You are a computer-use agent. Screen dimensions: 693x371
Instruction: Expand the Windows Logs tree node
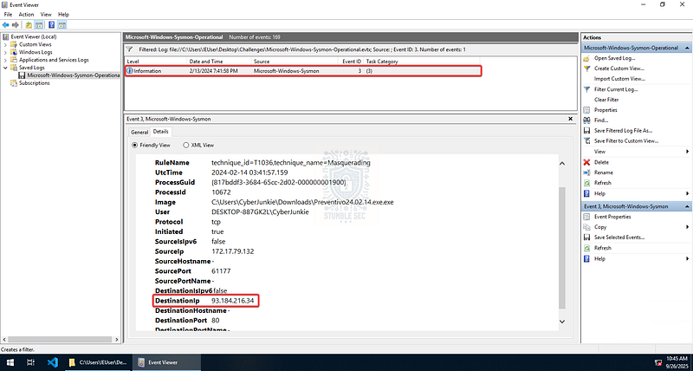point(5,52)
